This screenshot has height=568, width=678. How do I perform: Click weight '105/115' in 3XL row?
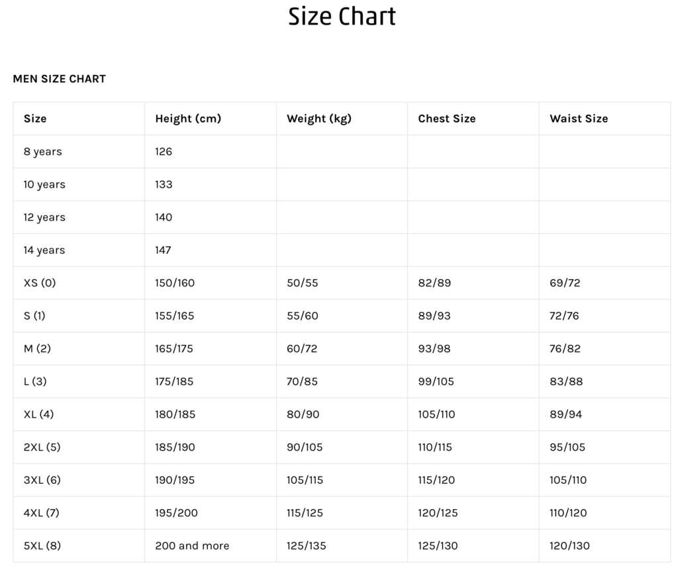(305, 481)
